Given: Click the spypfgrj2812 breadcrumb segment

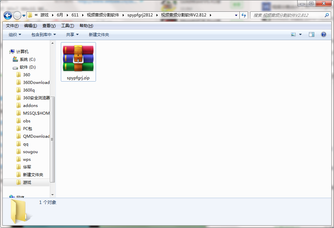Looking at the screenshot, I should 140,15.
